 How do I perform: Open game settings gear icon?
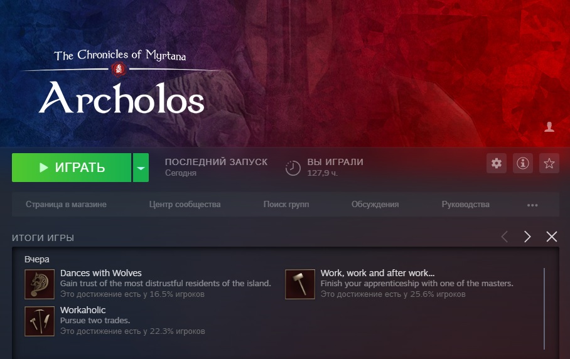[x=496, y=163]
